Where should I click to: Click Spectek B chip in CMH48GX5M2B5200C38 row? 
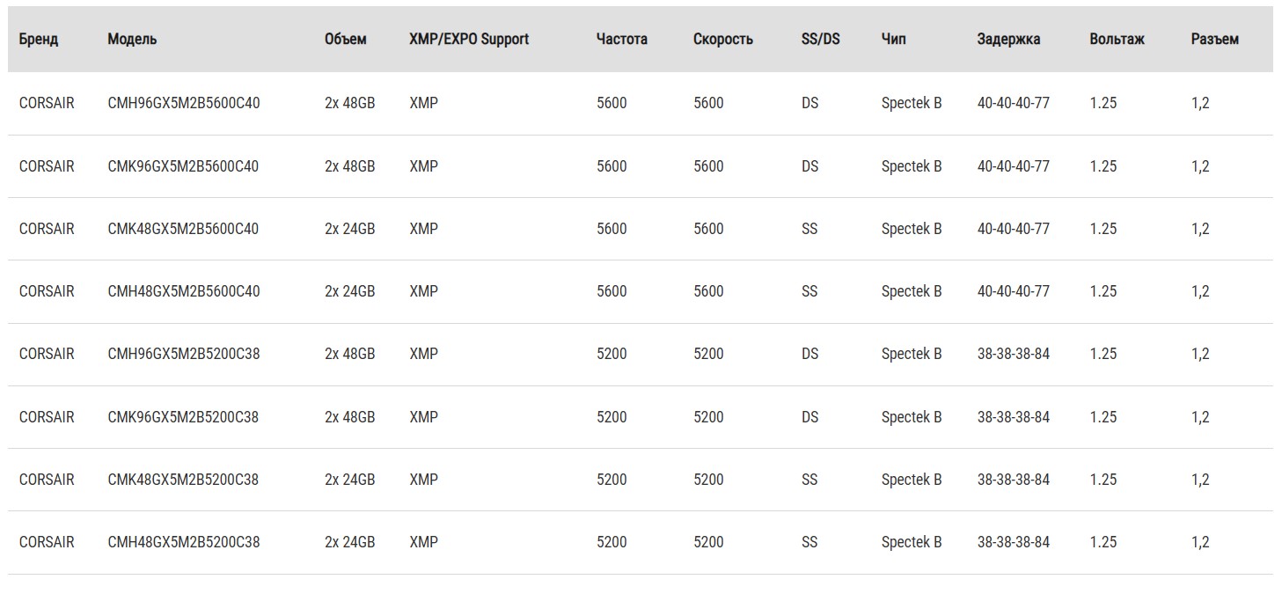coord(912,542)
